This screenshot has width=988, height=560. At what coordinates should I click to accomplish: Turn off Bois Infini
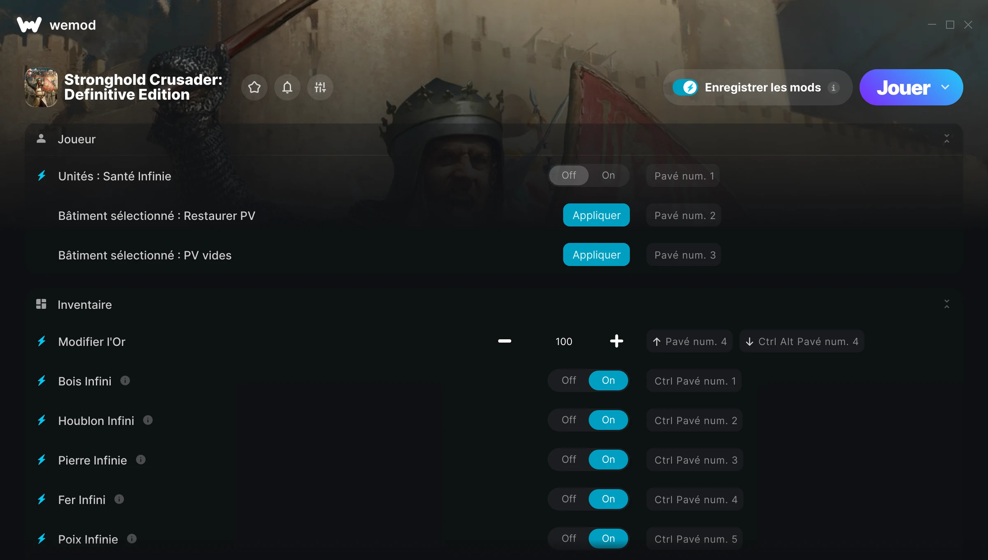569,380
